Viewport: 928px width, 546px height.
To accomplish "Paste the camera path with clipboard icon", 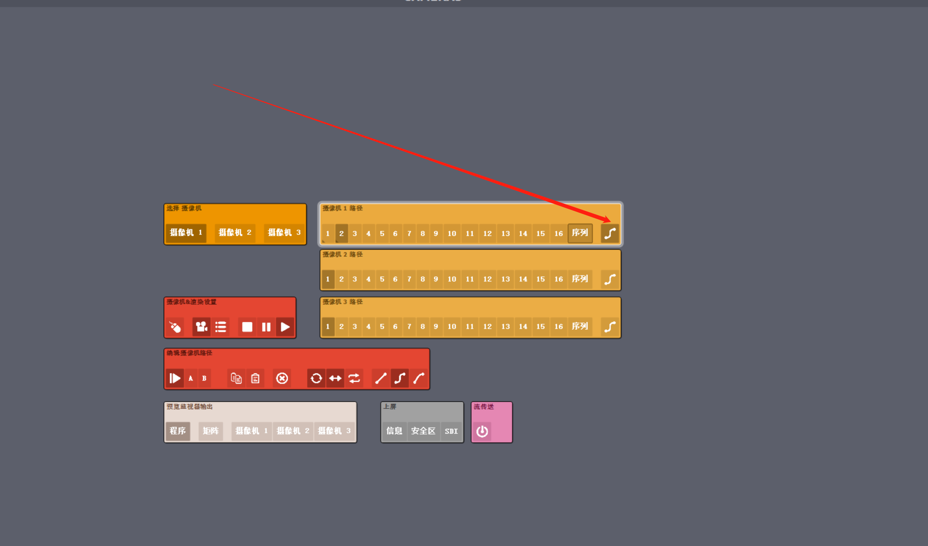I will tap(255, 378).
